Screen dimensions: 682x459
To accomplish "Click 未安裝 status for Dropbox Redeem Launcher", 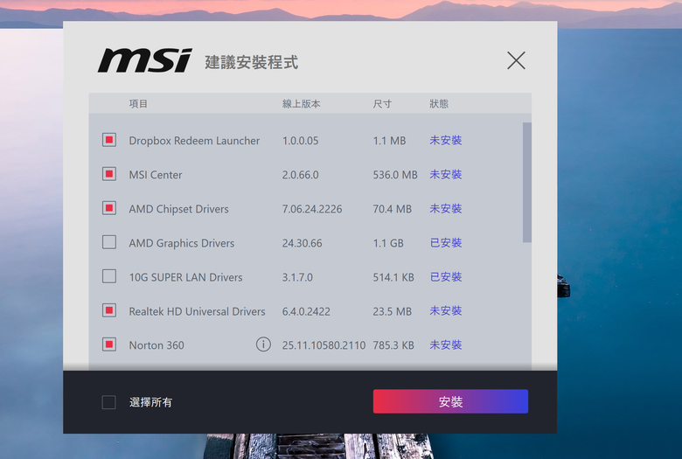I will tap(445, 140).
